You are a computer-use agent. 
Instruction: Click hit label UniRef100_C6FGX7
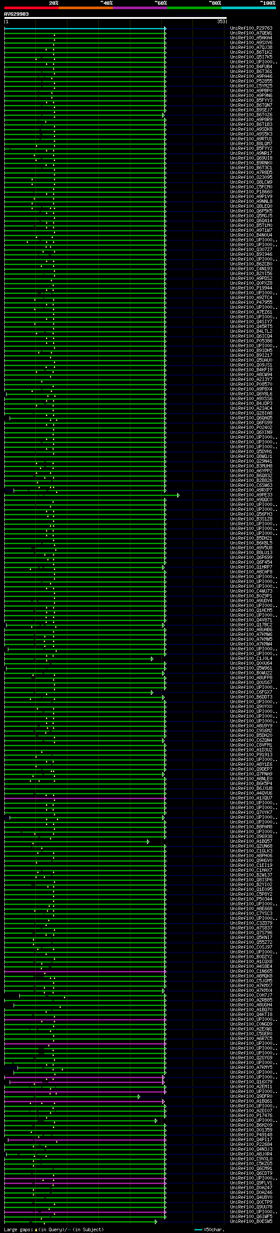[251, 692]
